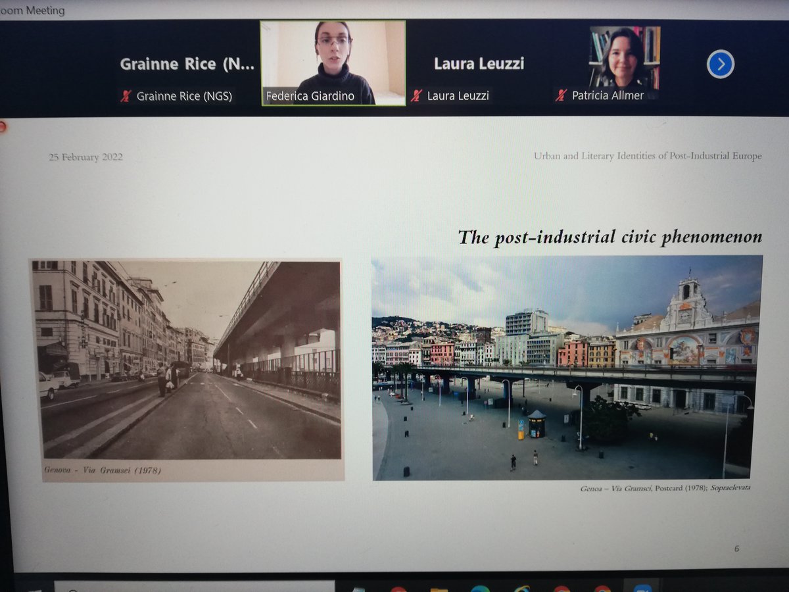Click the Federica Giardino name label
Image resolution: width=789 pixels, height=592 pixels.
coord(310,96)
